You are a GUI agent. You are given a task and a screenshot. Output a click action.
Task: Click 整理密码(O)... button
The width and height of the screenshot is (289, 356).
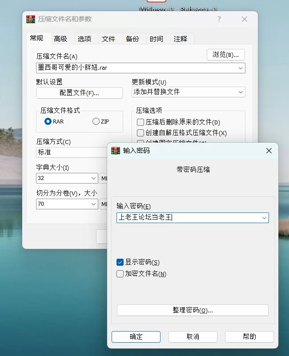(x=193, y=310)
